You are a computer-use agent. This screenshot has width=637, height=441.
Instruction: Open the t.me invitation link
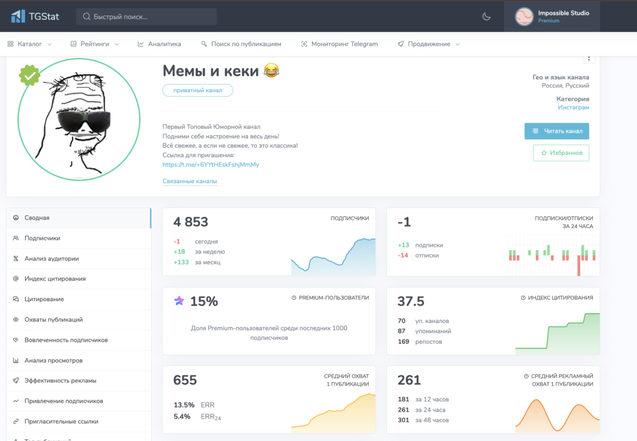[210, 164]
